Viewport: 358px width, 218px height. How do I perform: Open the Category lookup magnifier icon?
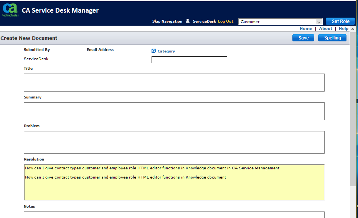pos(154,51)
